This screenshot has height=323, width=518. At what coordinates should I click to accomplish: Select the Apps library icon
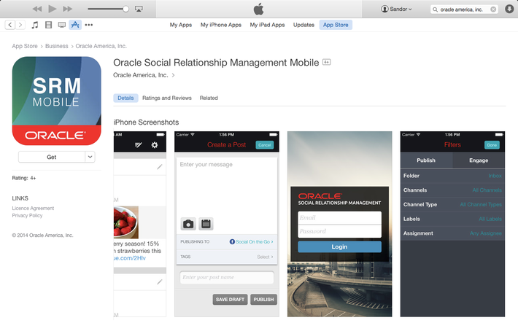75,25
